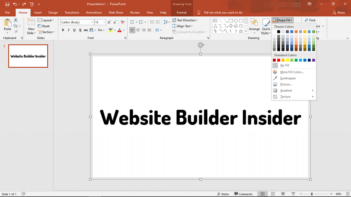Pick the Oval shape from the shapes gallery

click(236, 21)
